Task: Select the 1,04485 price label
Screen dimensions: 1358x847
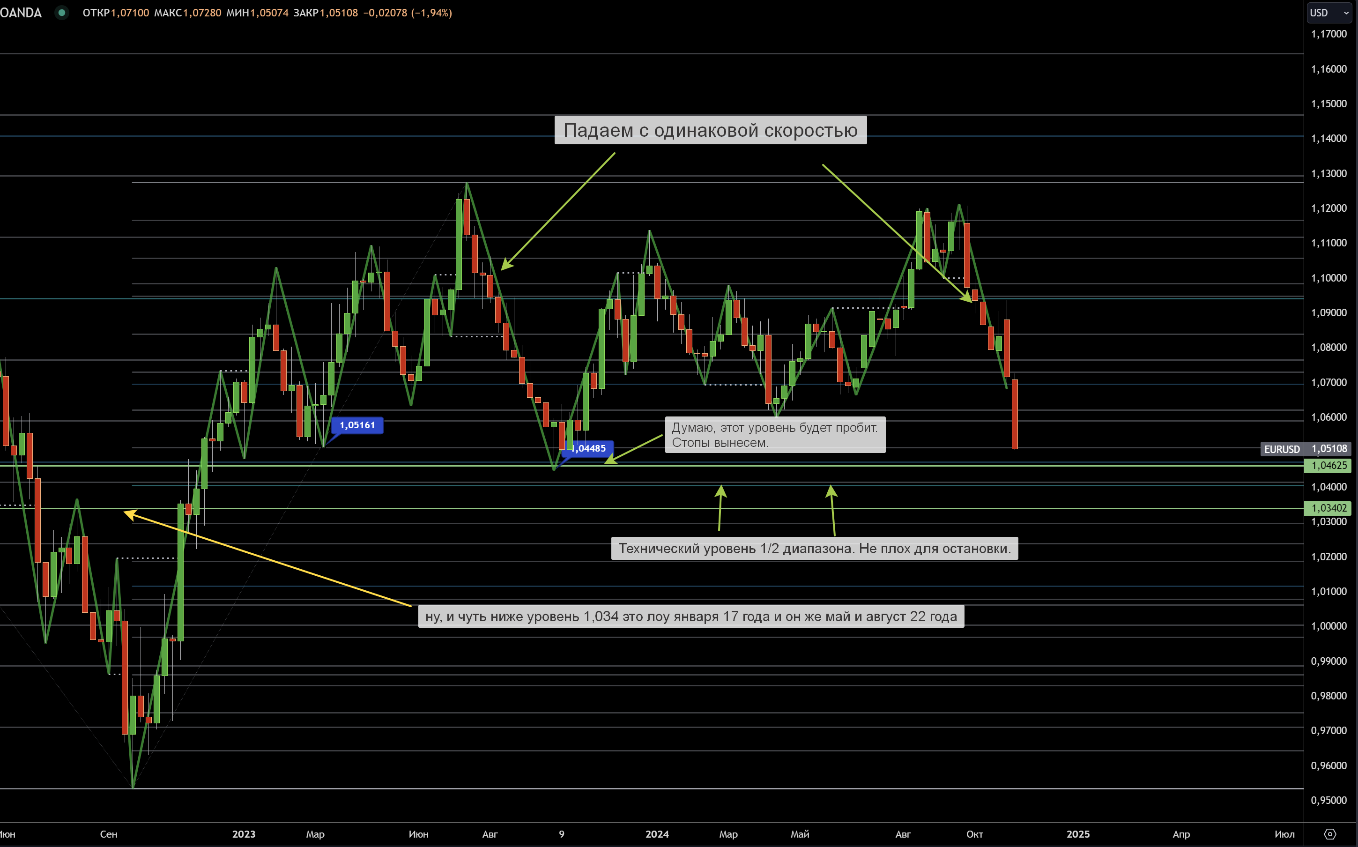Action: (588, 448)
